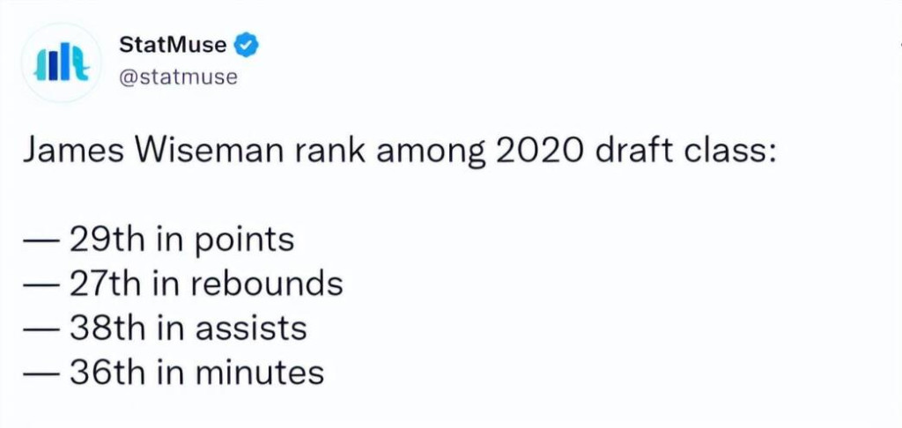Click the word 'assists' in list
Viewport: 902px width, 428px height.
pyautogui.click(x=251, y=328)
